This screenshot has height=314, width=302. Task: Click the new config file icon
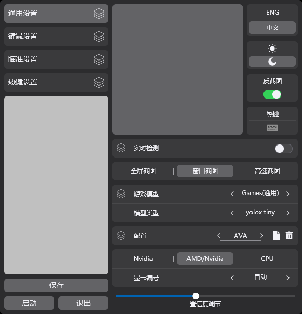coord(276,236)
